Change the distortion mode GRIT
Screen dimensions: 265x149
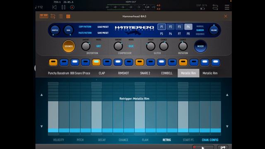point(99,46)
